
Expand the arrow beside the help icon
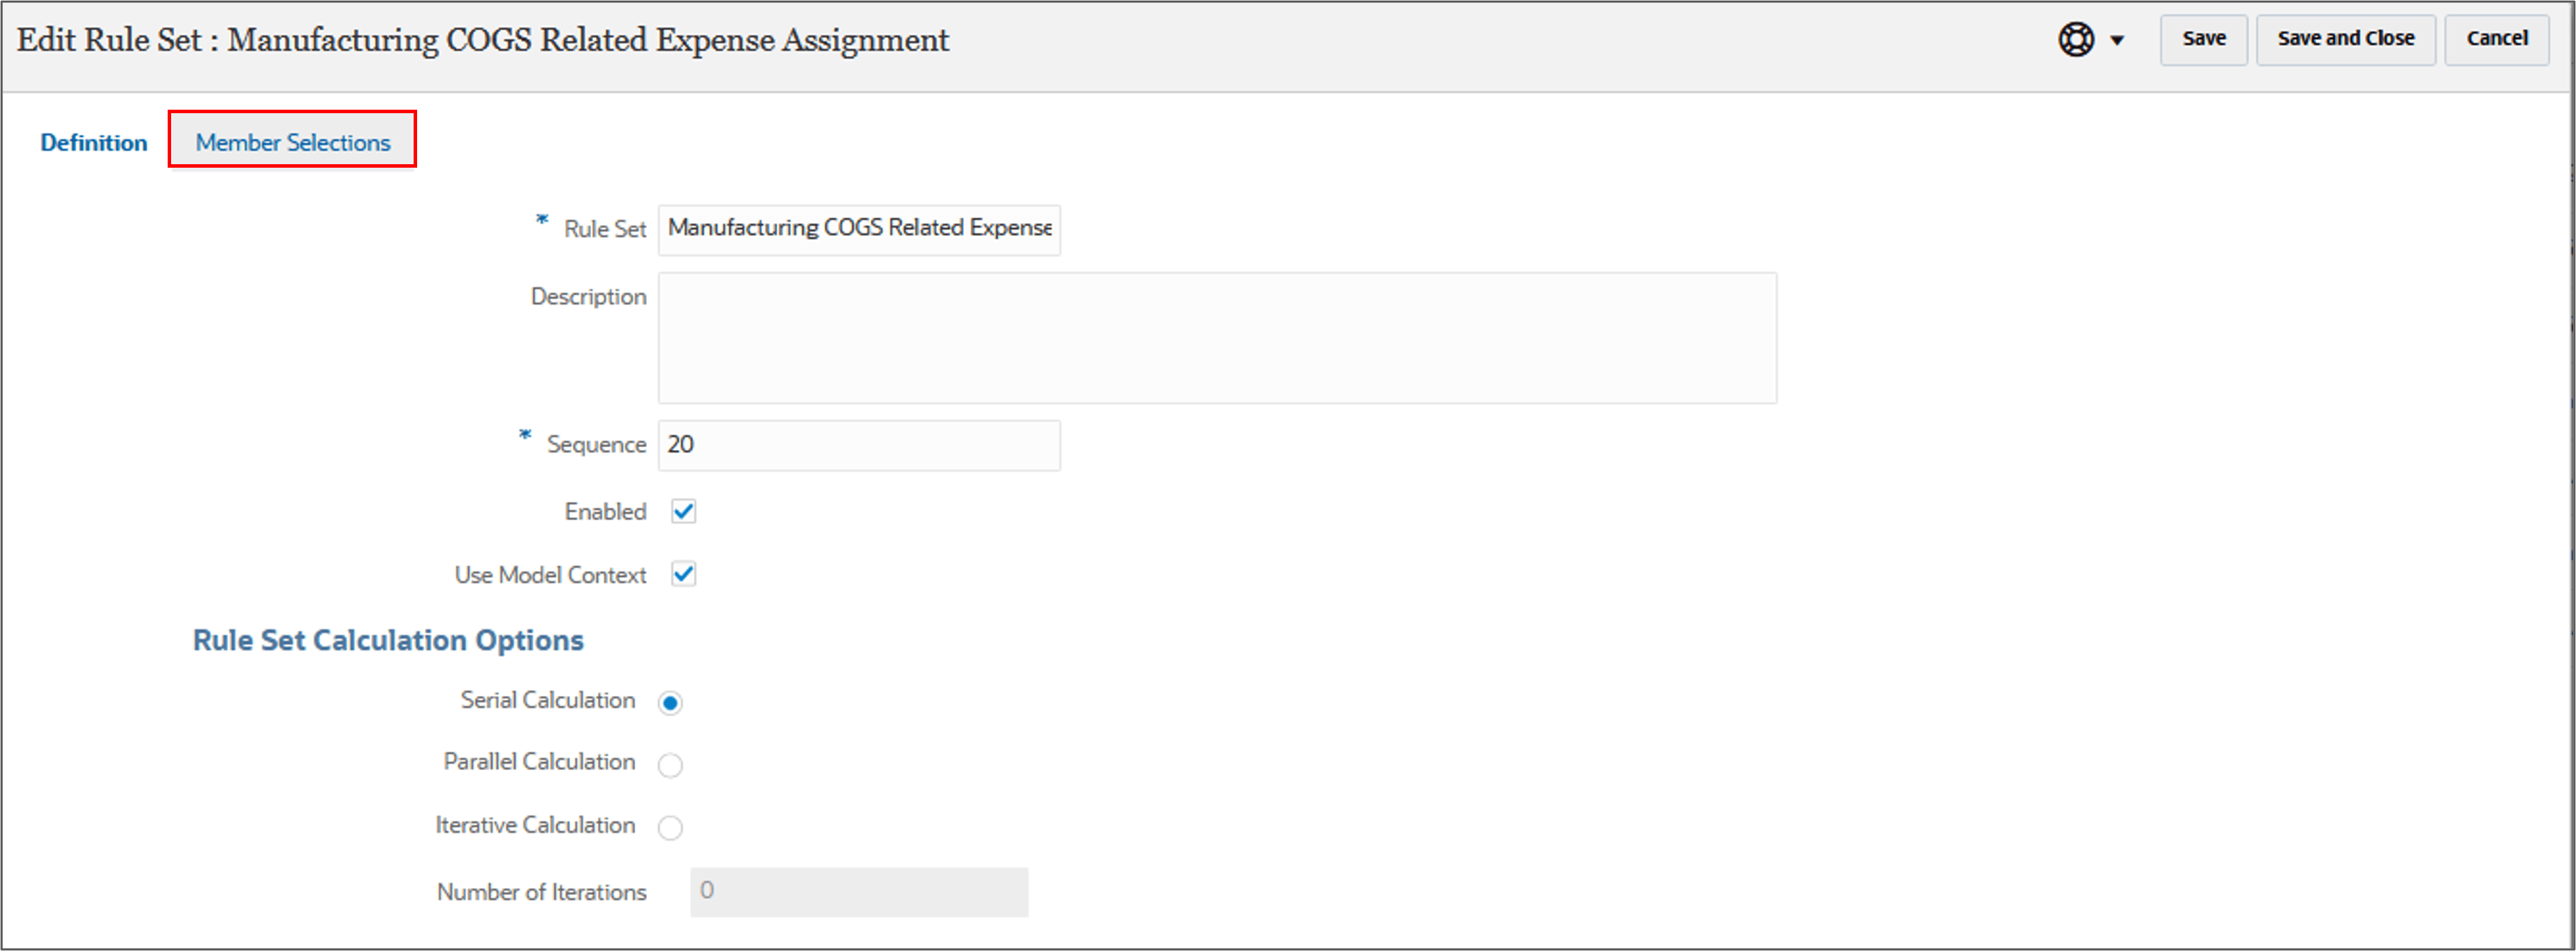pos(2116,41)
